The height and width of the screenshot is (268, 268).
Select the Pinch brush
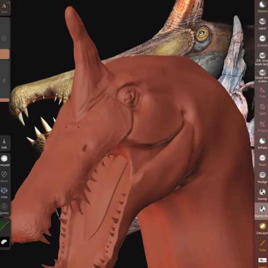[x=262, y=160]
